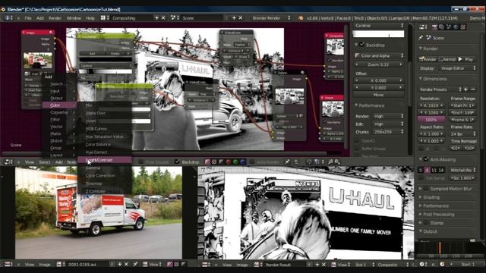The height and width of the screenshot is (273, 486).
Task: Open the top bar Add menu
Action: click(40, 18)
